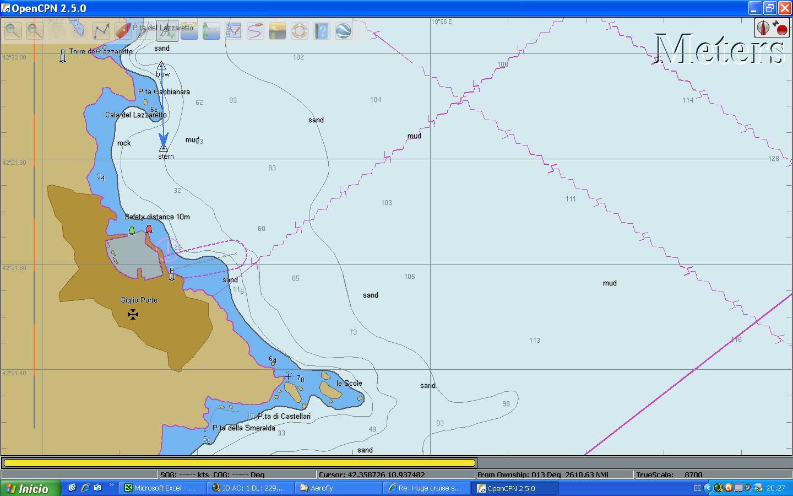Click the stern waypoint marker on chart
Viewport: 793px width, 496px height.
click(x=164, y=148)
